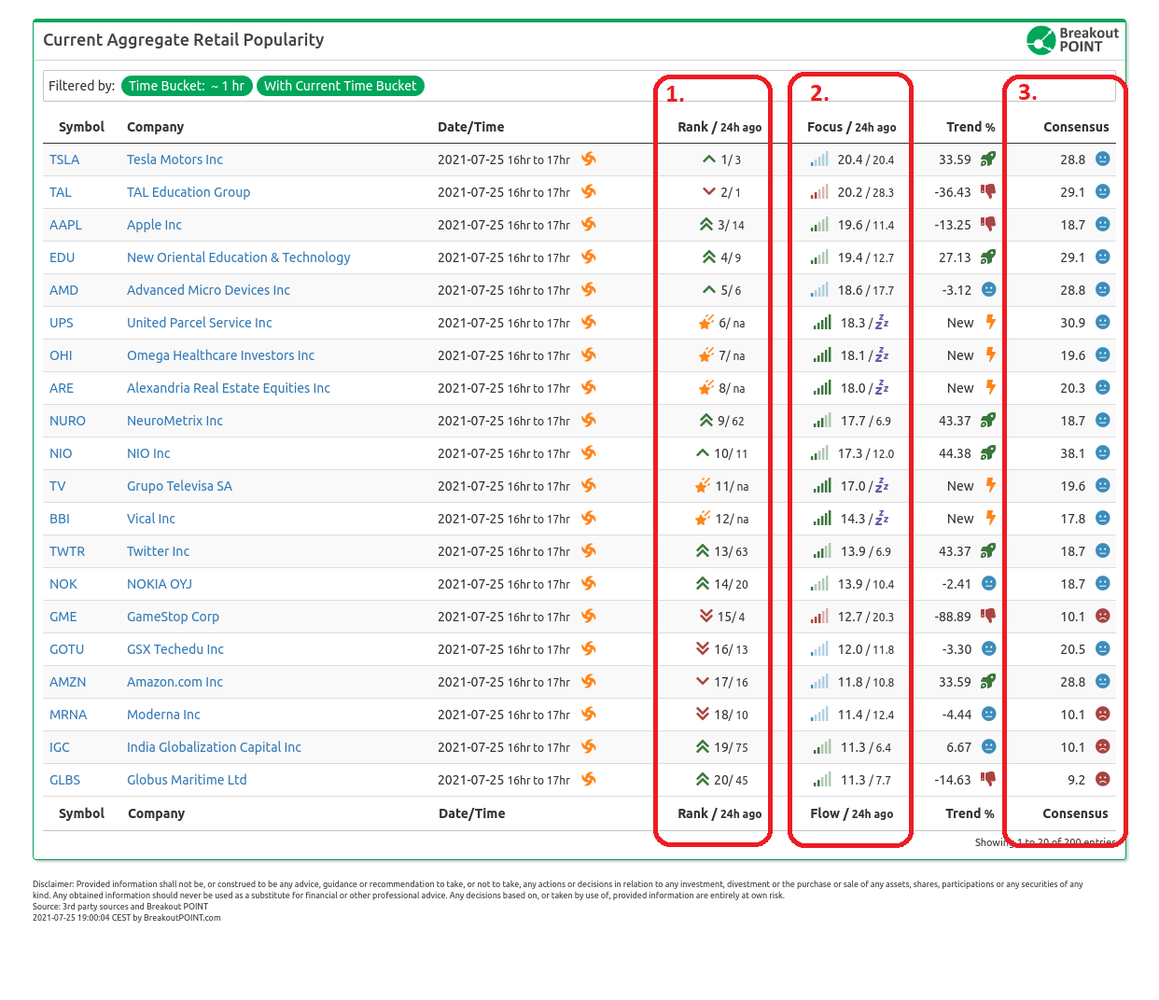Image resolution: width=1159 pixels, height=1000 pixels.
Task: Click the sad red consensus face in GME row
Action: [x=1102, y=616]
